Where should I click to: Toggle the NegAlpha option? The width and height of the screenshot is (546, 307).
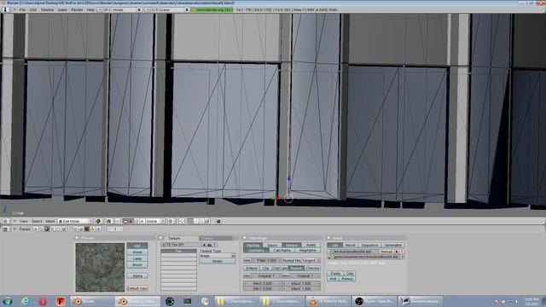point(308,250)
